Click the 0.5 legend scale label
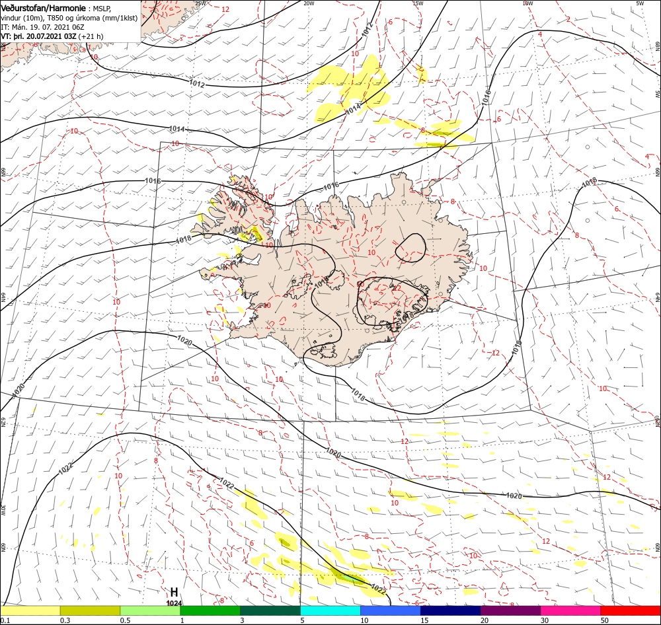Viewport: 661px width, 625px height. click(125, 620)
